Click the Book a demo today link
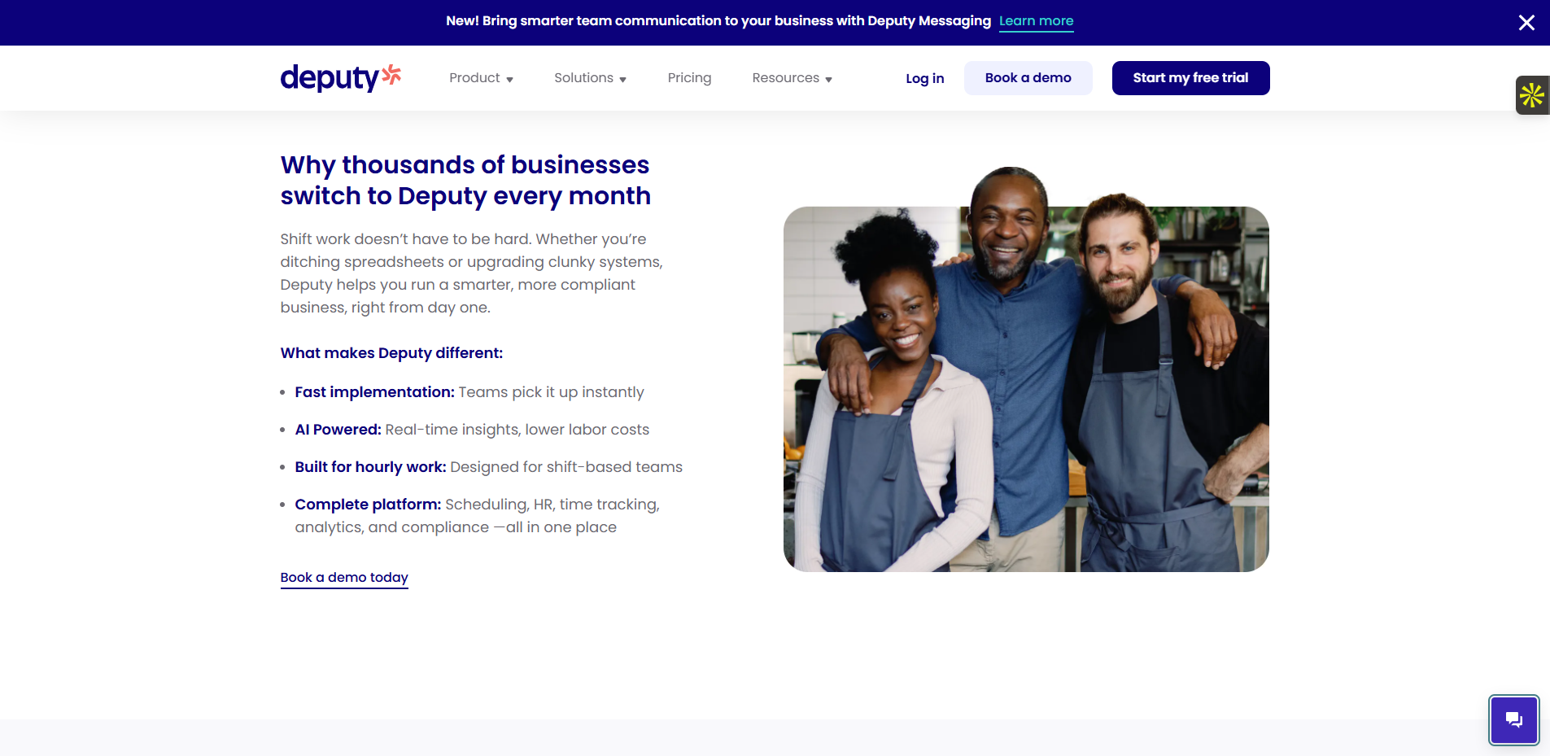This screenshot has height=756, width=1550. pyautogui.click(x=344, y=578)
